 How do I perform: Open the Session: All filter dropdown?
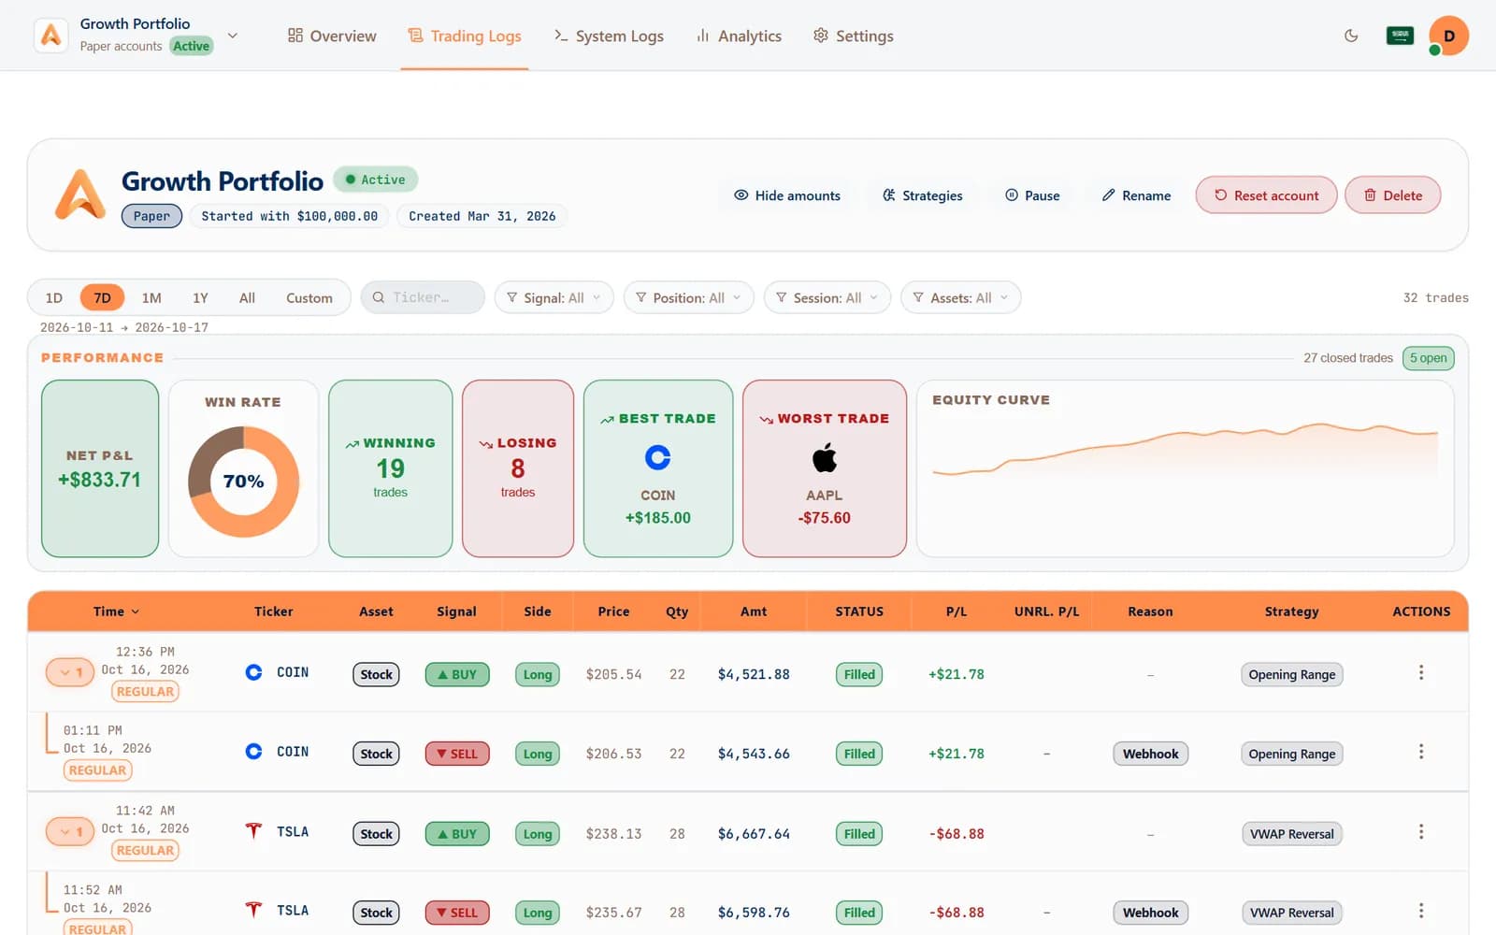(827, 298)
